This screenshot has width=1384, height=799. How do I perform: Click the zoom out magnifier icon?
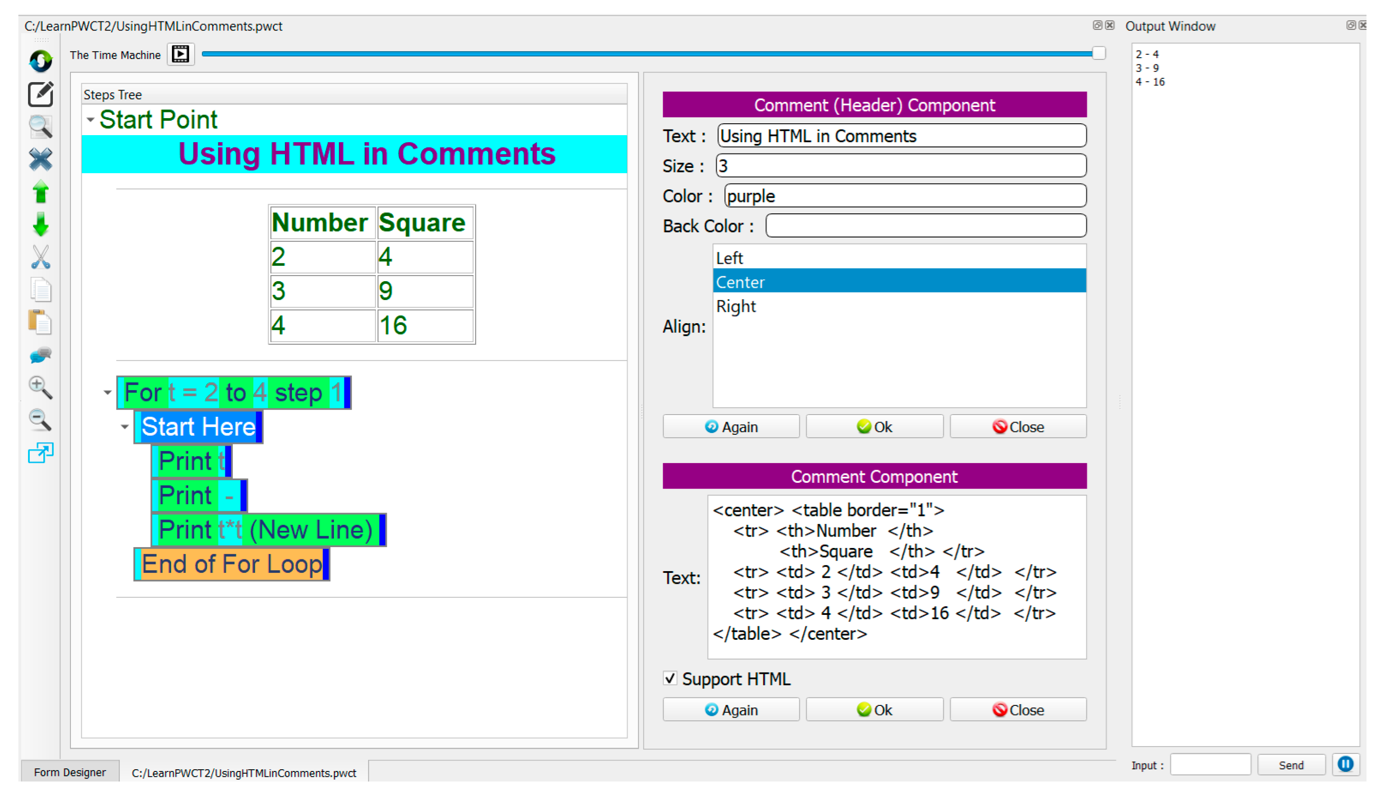pyautogui.click(x=41, y=420)
